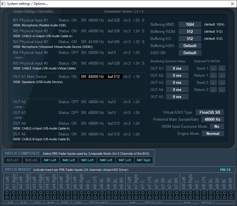
Task: Open Buffering WDM selector showing 512
Action: click(x=190, y=31)
